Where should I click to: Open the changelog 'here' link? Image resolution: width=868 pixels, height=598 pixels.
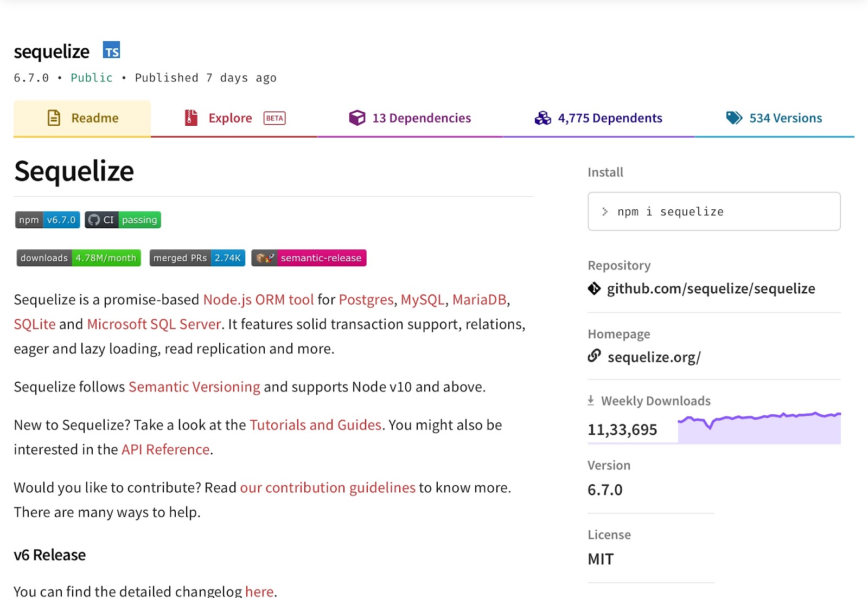[259, 591]
